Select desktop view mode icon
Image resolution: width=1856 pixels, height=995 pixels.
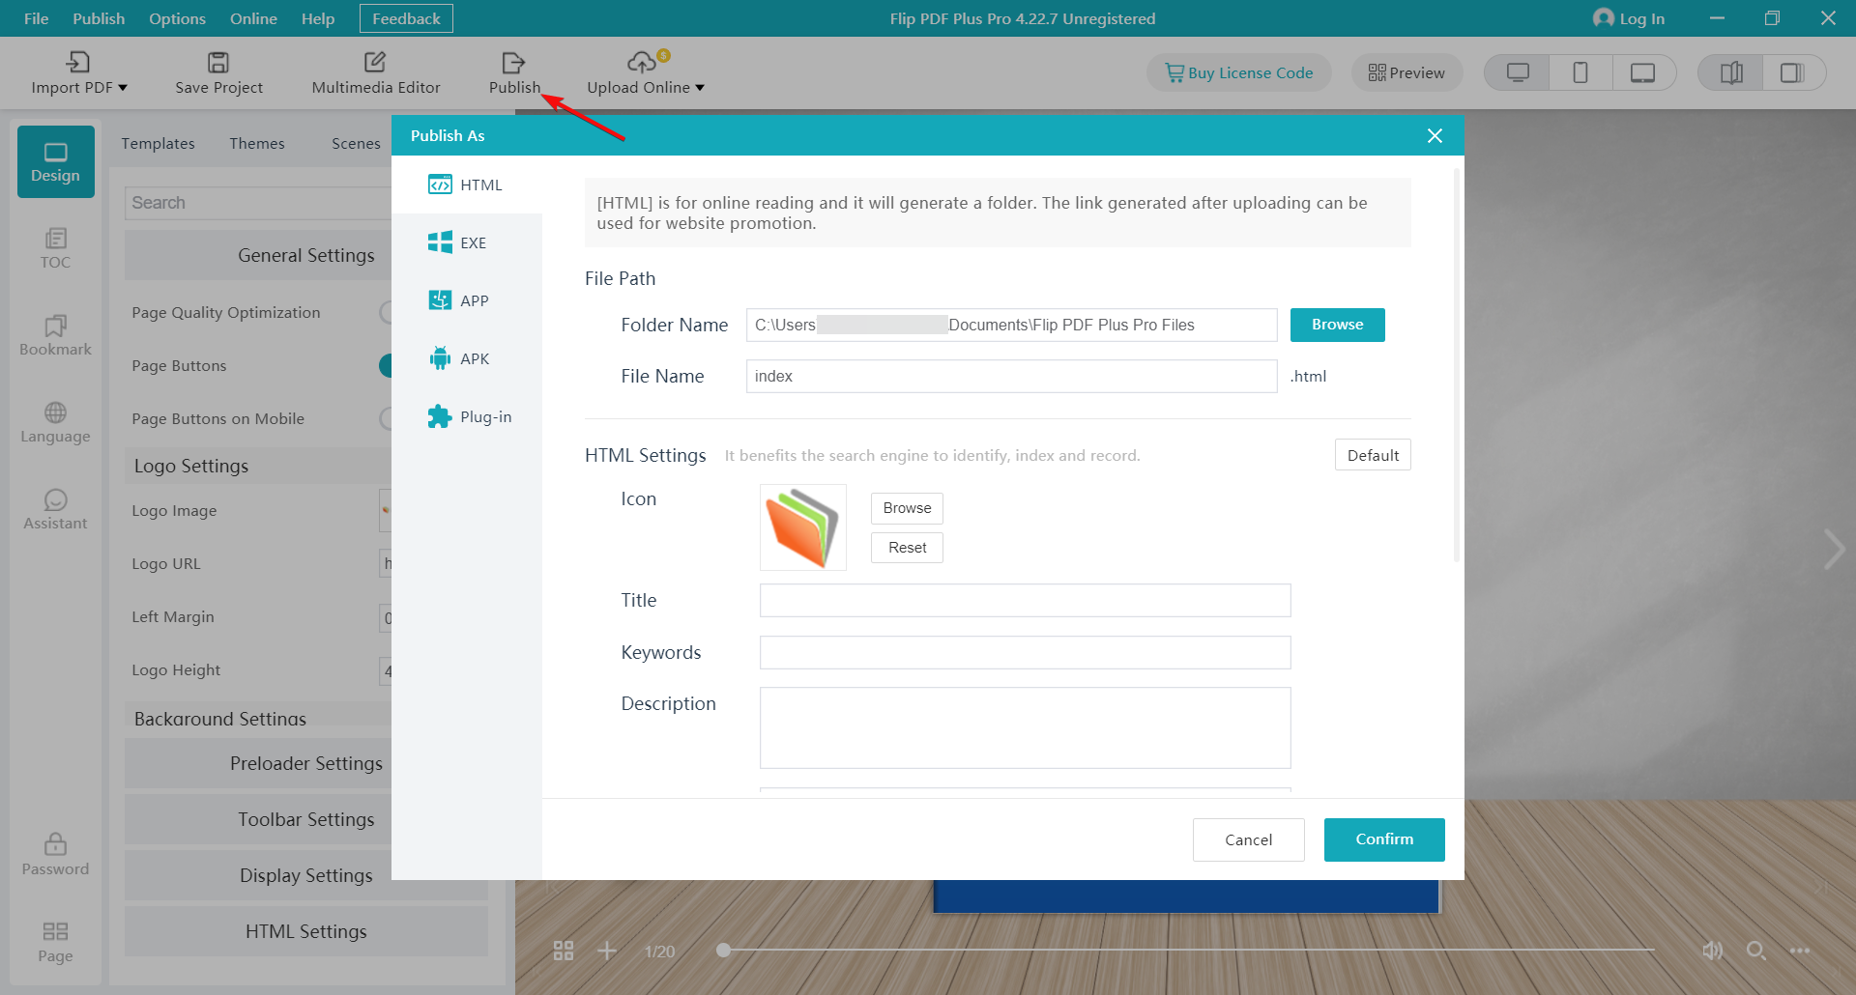tap(1518, 72)
